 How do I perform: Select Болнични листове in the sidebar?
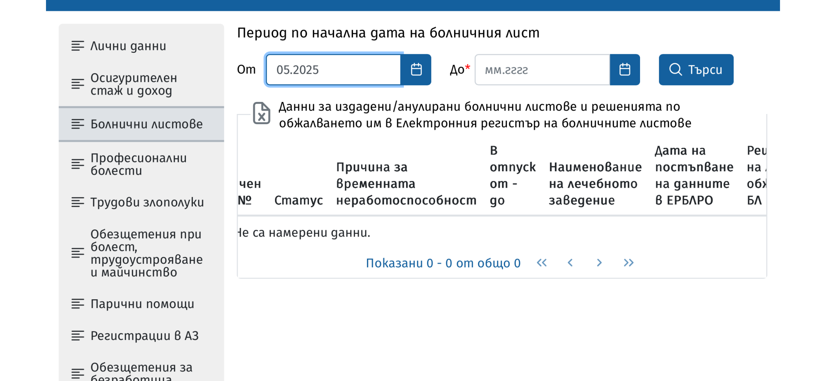146,124
